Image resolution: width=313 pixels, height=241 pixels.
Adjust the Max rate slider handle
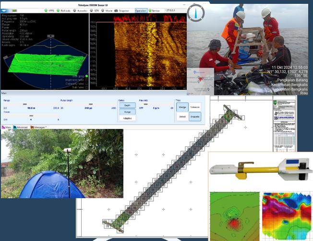[146, 104]
